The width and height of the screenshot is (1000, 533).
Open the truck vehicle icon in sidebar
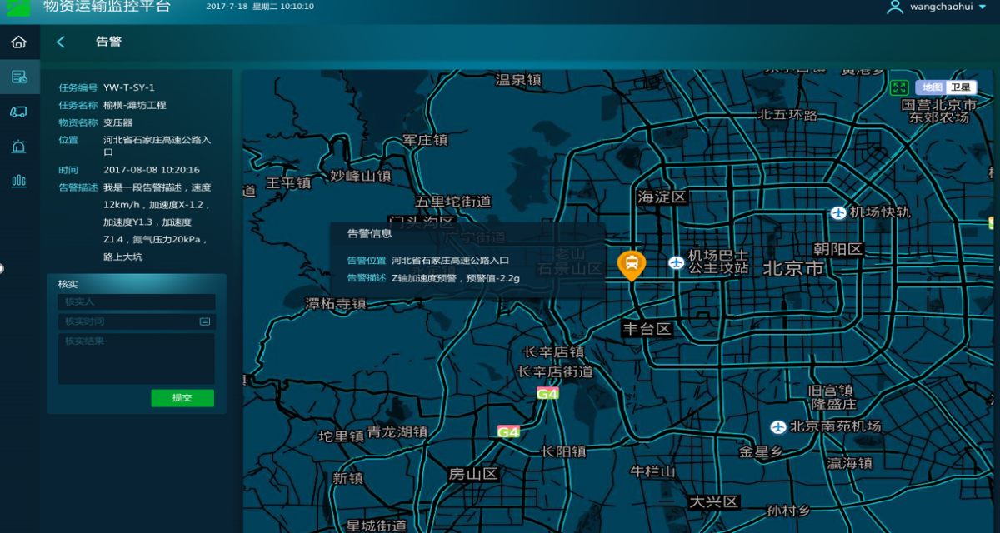(x=18, y=112)
